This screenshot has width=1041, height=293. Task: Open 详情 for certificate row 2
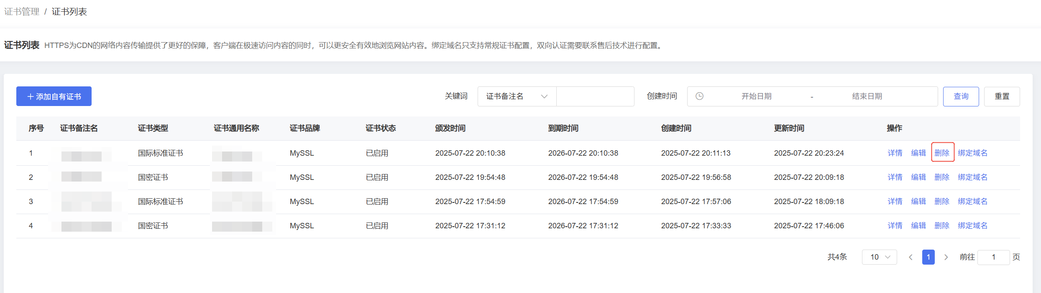[895, 177]
